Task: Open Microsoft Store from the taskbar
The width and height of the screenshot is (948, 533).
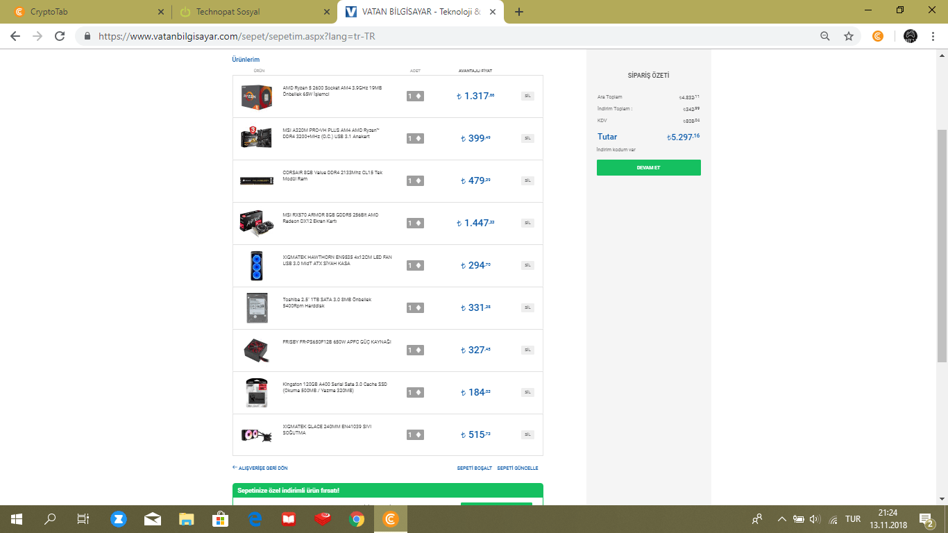Action: click(x=221, y=518)
